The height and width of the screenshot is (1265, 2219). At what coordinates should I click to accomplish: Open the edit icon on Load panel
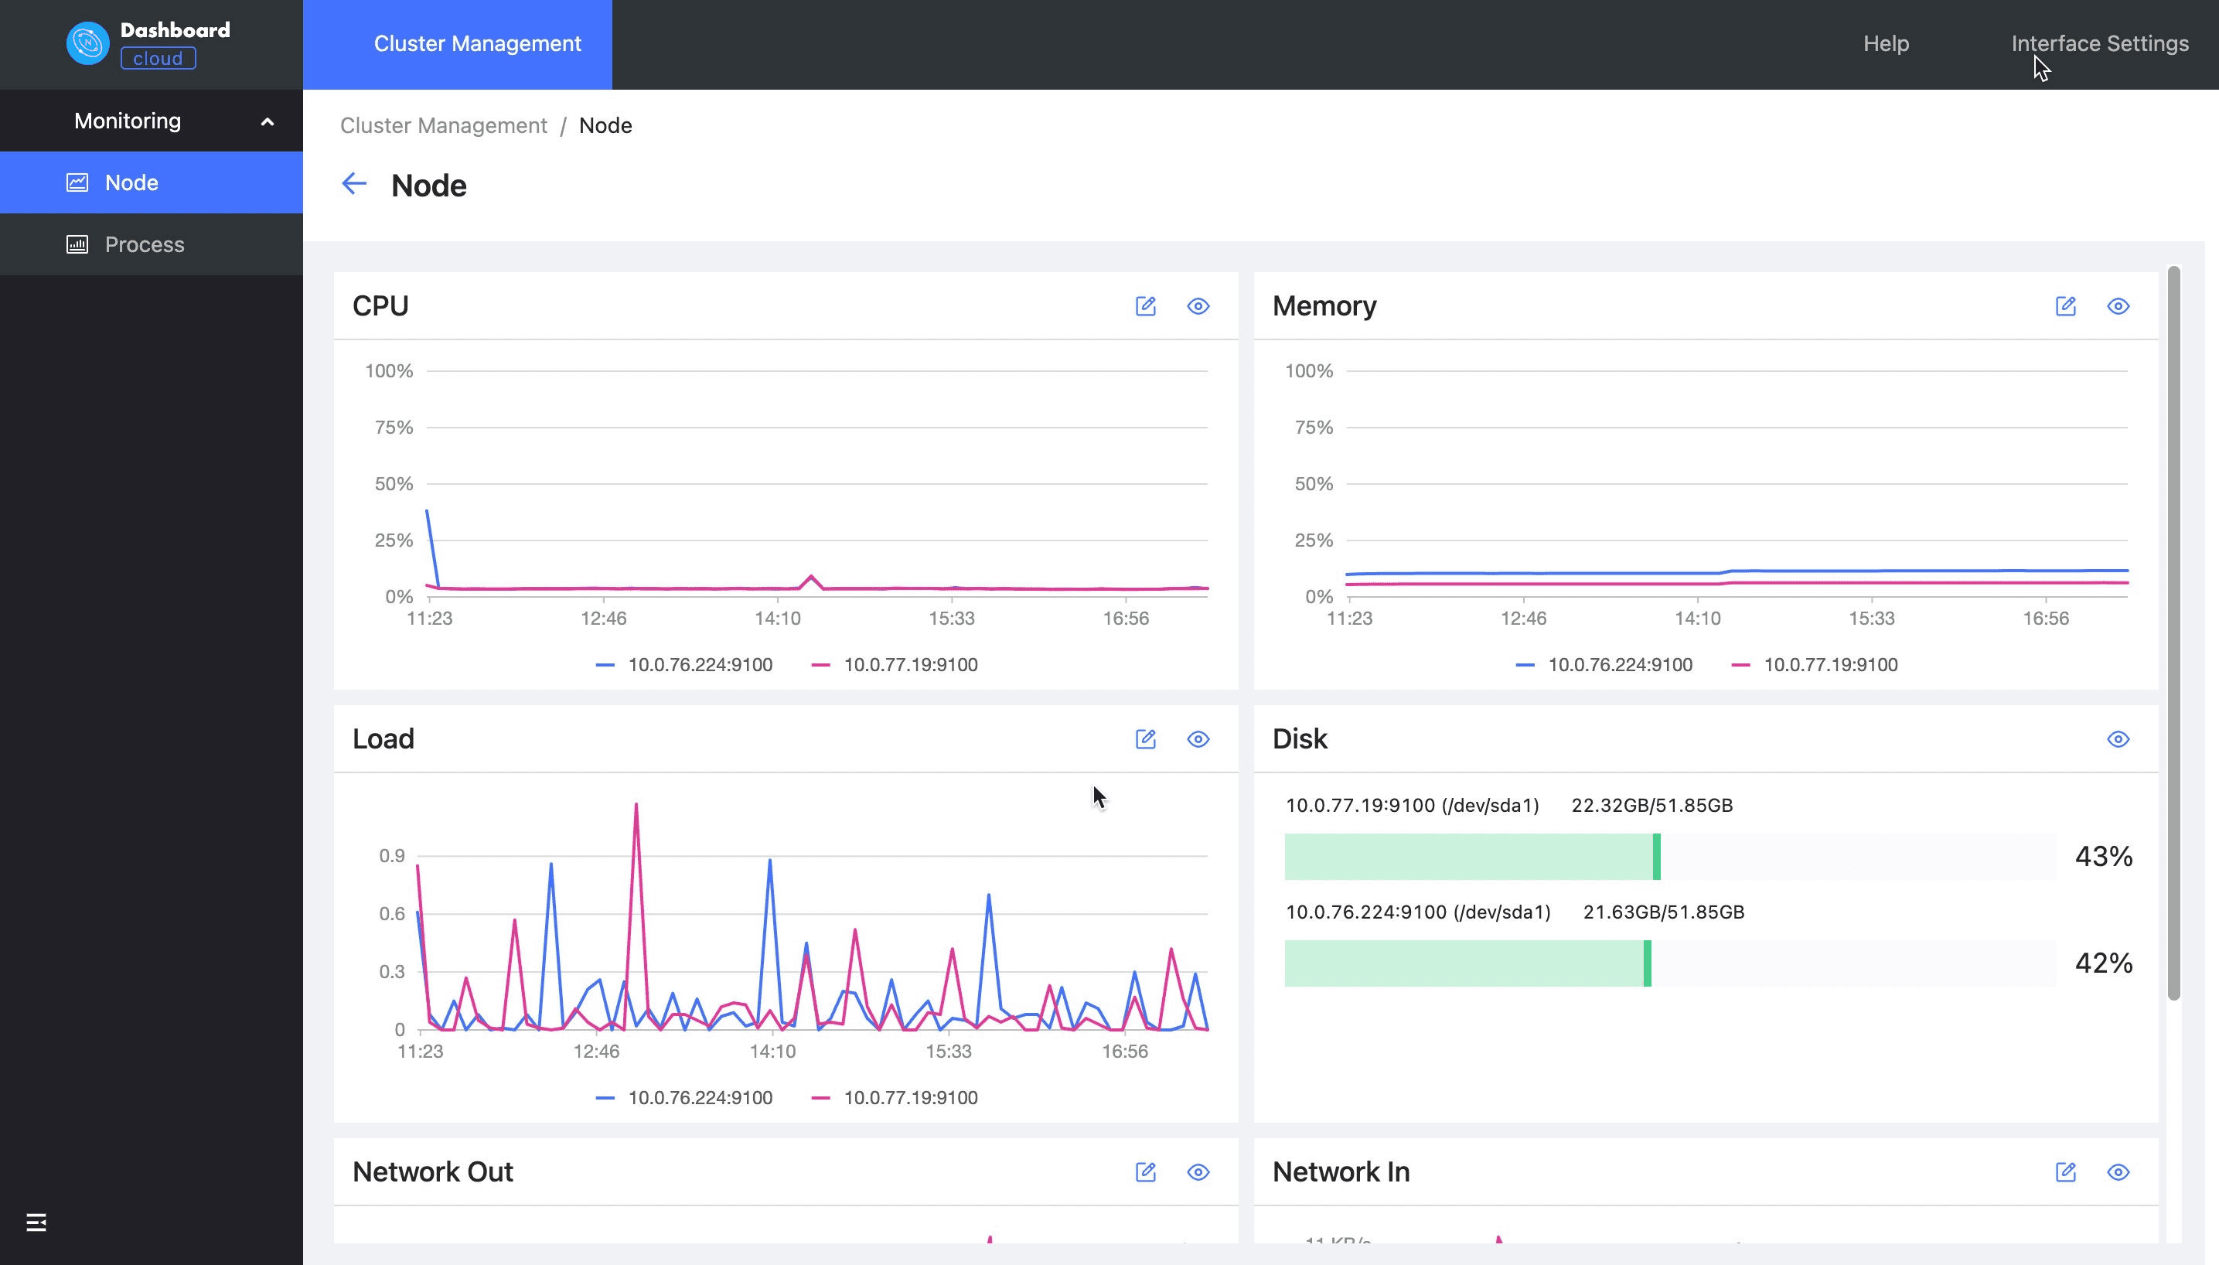point(1147,738)
